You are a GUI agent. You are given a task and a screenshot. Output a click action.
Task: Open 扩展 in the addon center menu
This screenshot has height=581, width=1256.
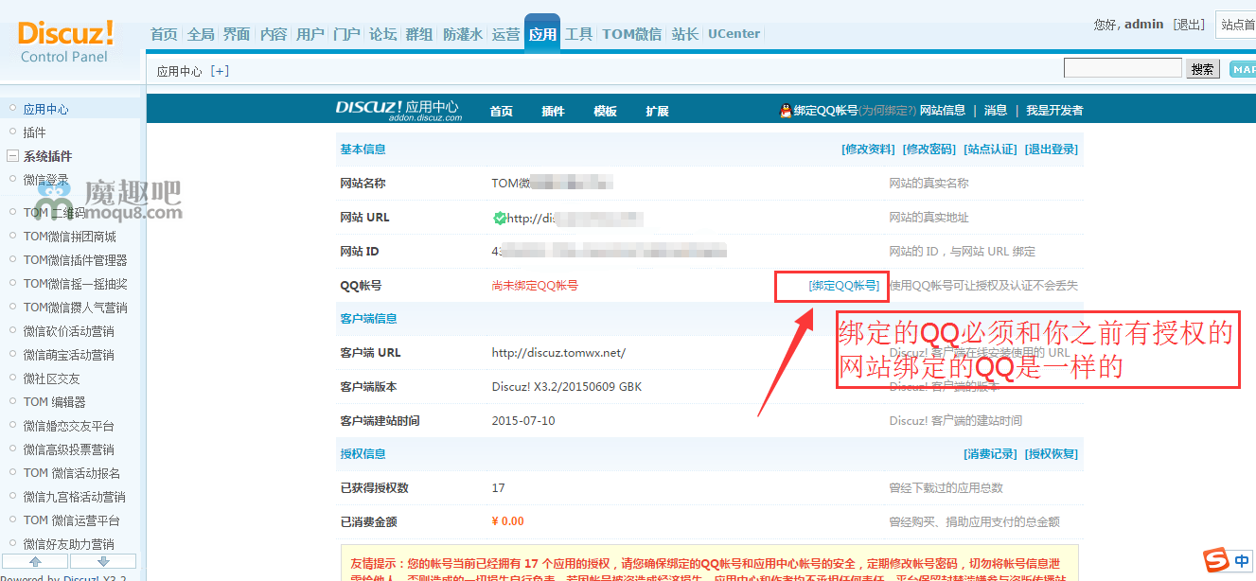point(657,111)
